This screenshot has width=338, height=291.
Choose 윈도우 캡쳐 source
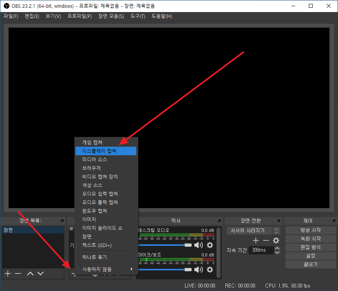(x=106, y=211)
